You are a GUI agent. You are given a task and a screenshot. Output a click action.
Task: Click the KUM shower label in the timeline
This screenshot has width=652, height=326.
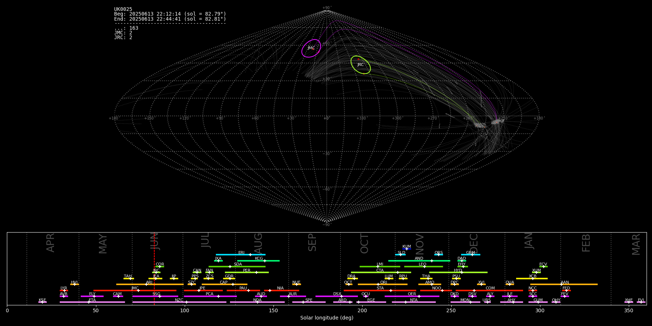pyautogui.click(x=407, y=247)
